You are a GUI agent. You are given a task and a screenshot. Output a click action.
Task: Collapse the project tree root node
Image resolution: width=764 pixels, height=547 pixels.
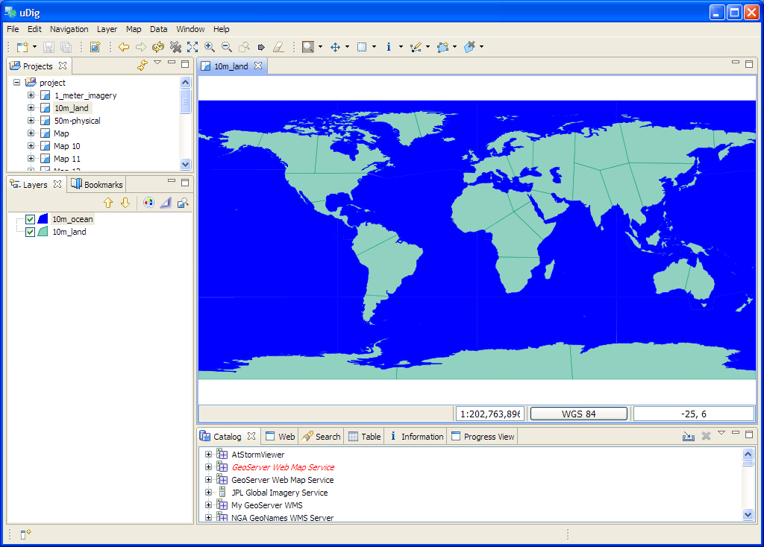tap(16, 82)
